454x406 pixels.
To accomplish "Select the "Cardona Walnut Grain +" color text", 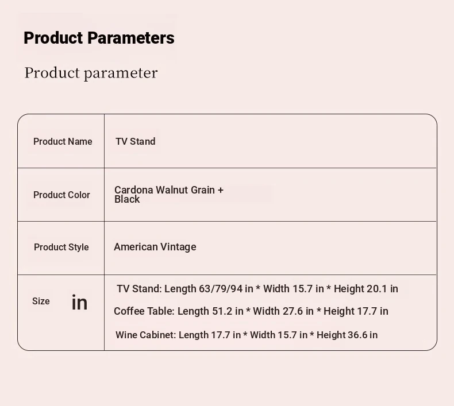I will pos(169,190).
